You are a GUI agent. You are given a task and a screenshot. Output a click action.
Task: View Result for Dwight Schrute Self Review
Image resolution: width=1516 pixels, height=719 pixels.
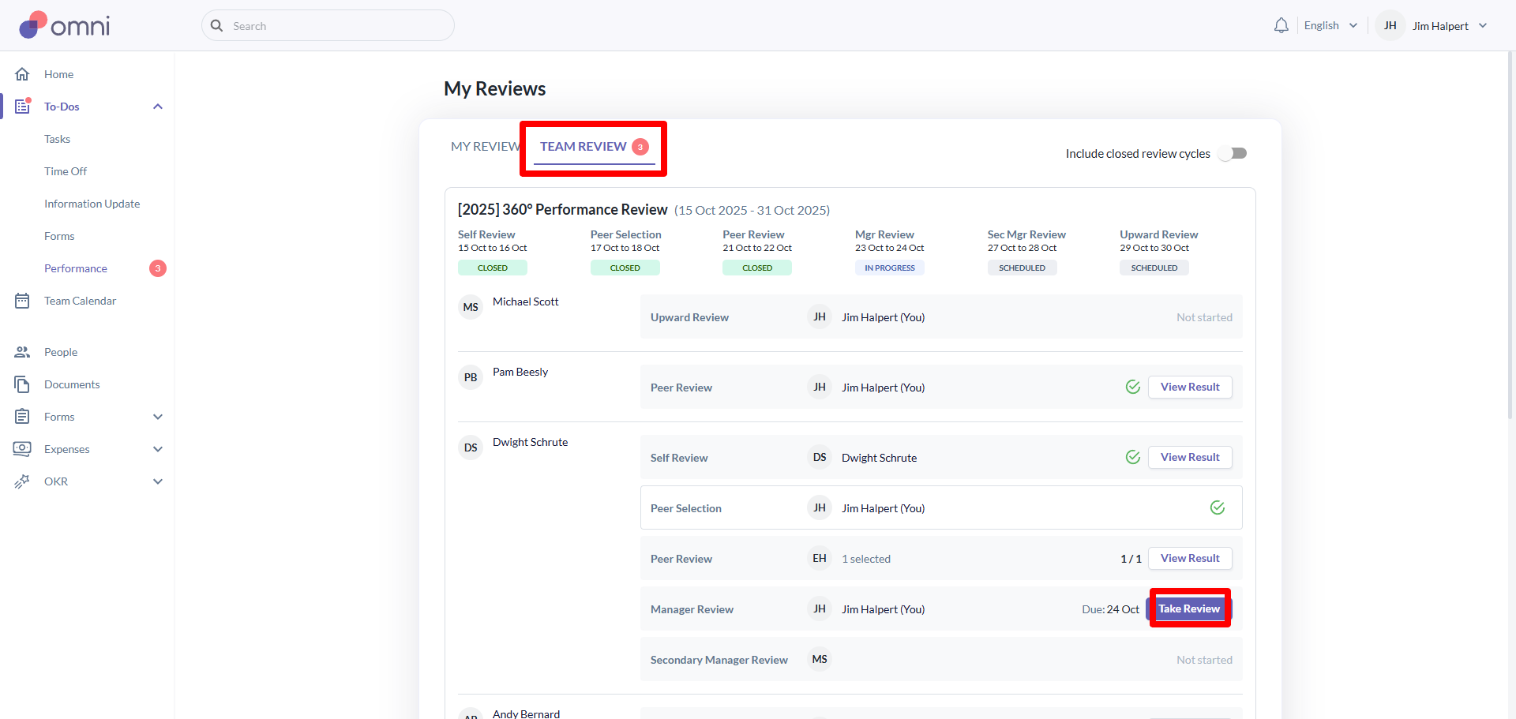tap(1190, 457)
